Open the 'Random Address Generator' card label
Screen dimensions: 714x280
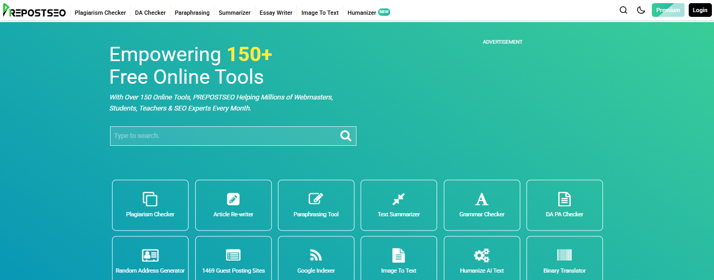click(150, 271)
